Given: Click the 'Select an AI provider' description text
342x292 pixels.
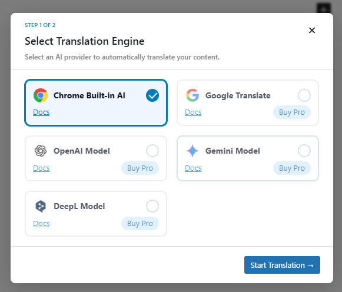Looking at the screenshot, I should coord(122,57).
